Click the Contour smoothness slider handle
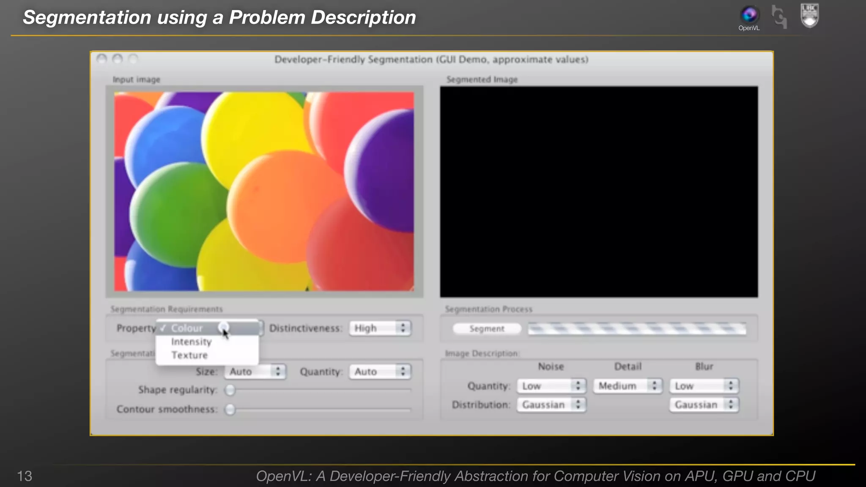The height and width of the screenshot is (487, 866). click(x=230, y=409)
